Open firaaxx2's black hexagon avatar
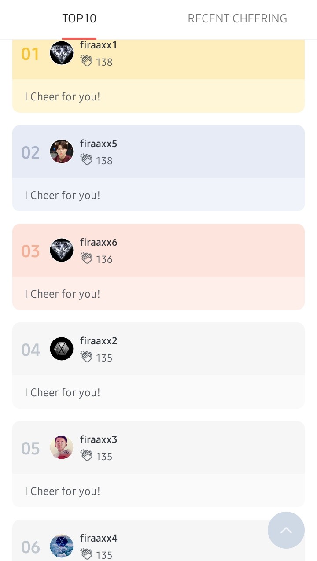This screenshot has width=317, height=561. [x=62, y=349]
